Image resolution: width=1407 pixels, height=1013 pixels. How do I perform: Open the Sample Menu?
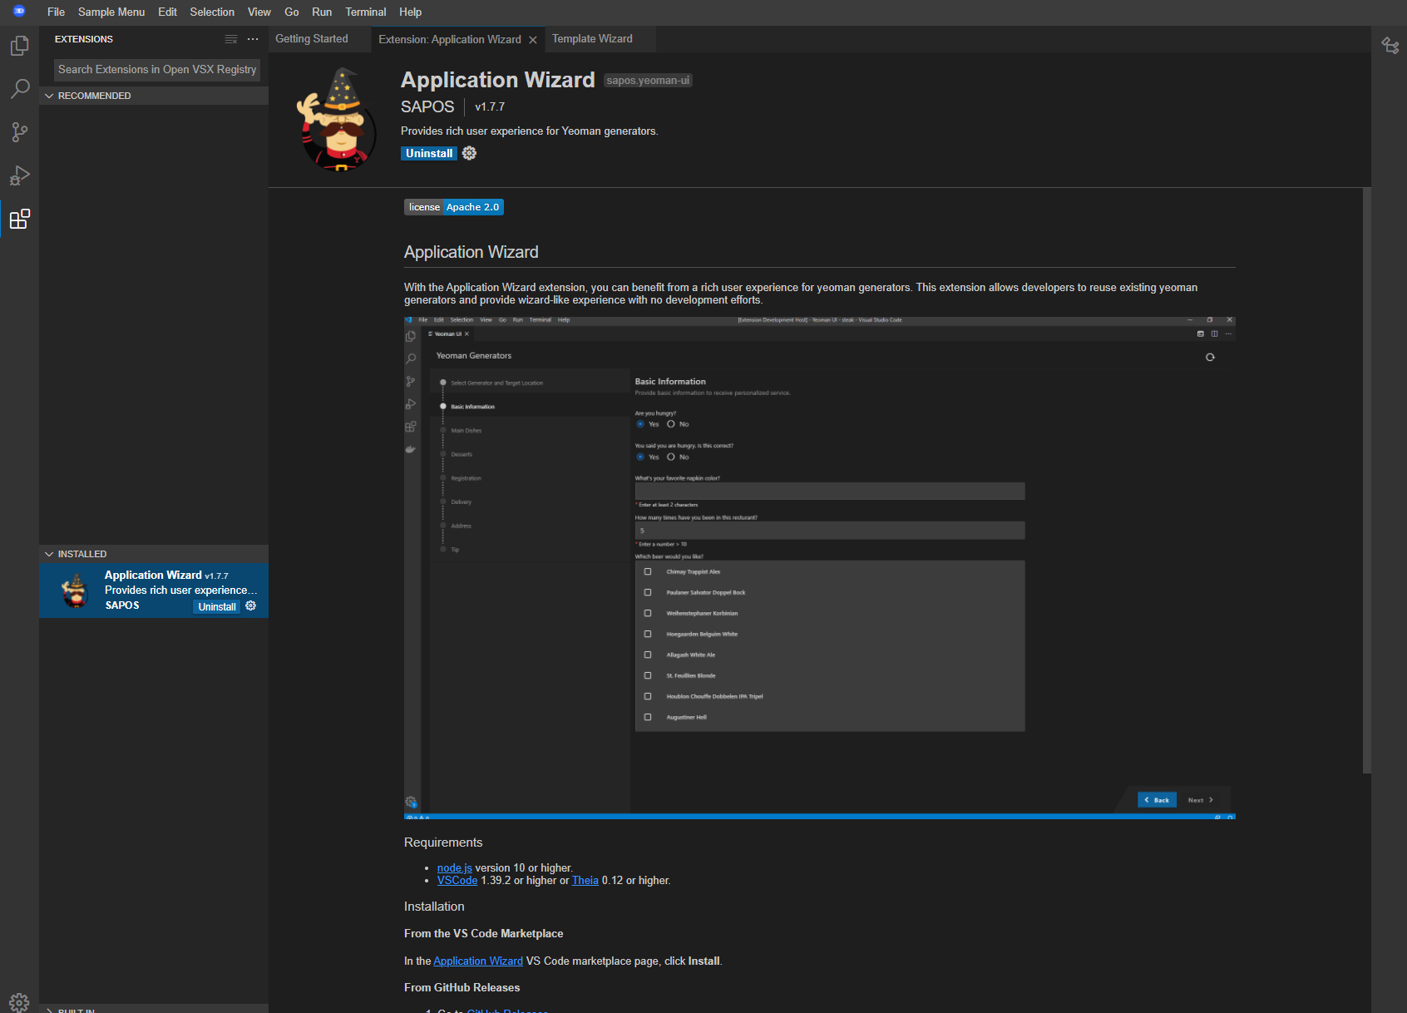tap(111, 12)
